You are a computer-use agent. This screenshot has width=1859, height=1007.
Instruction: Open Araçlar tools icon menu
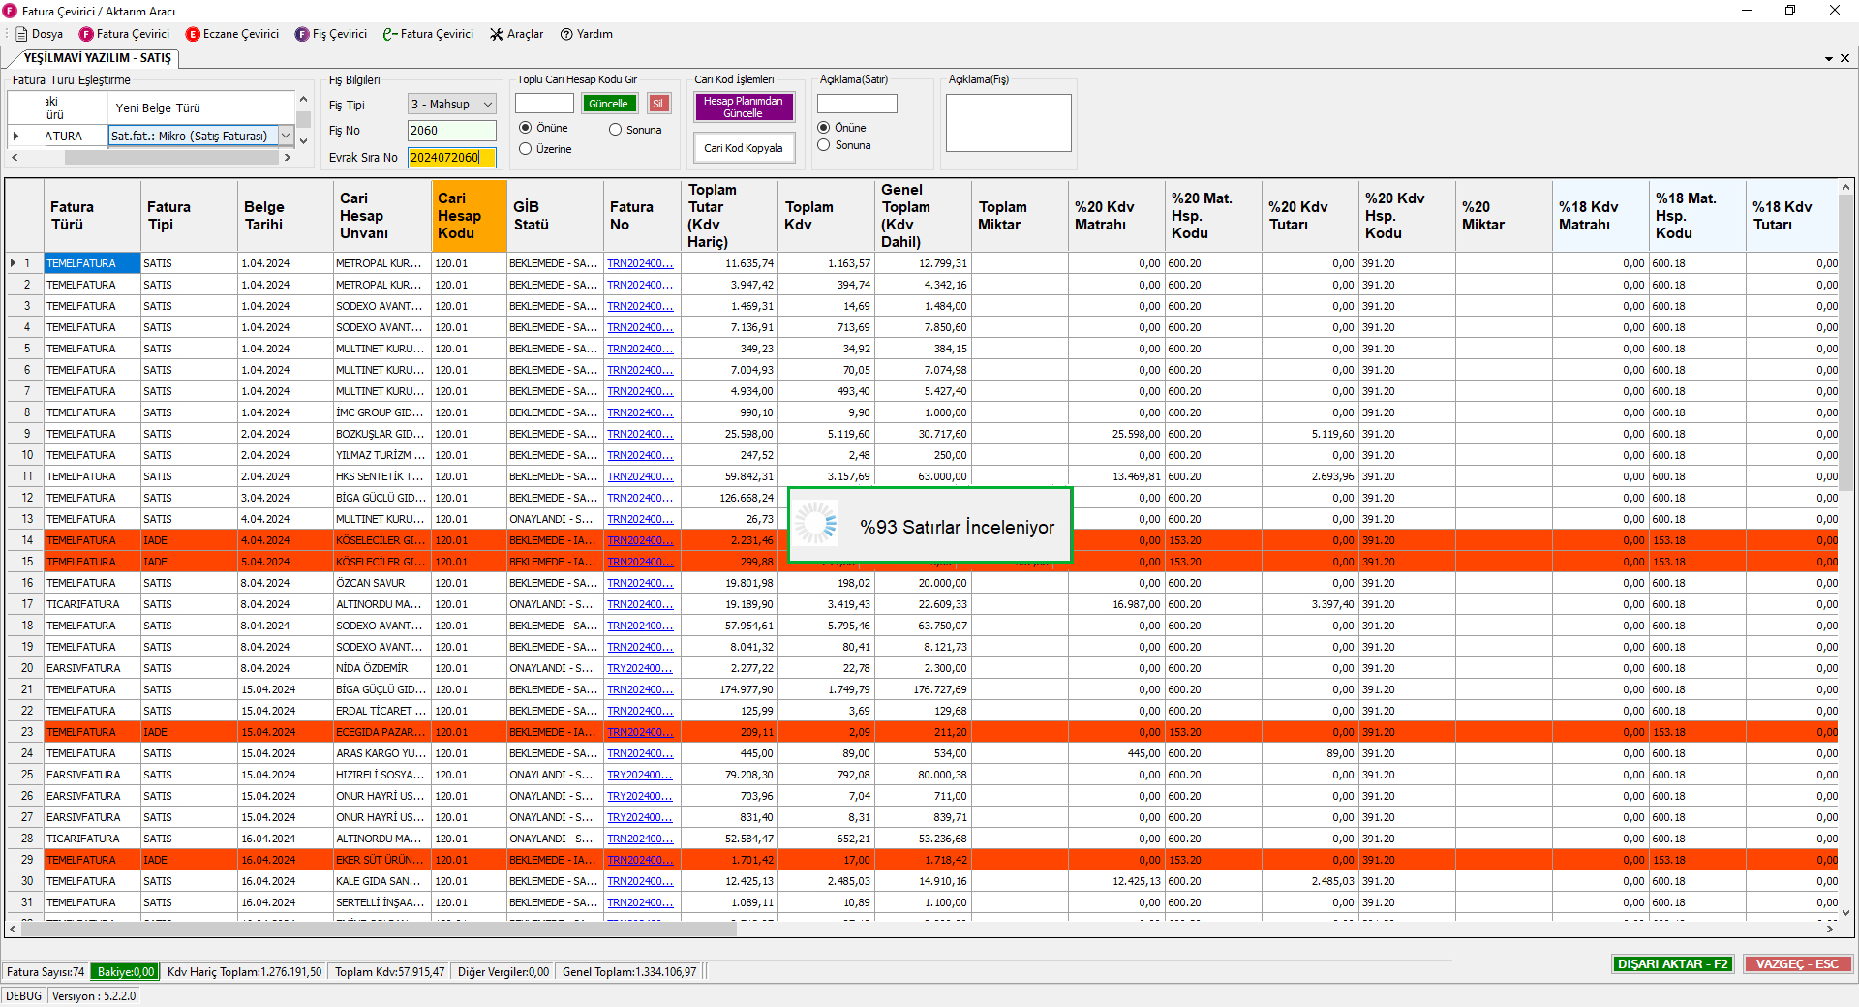click(497, 34)
